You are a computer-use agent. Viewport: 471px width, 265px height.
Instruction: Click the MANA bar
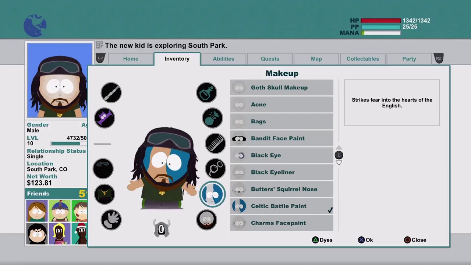pyautogui.click(x=380, y=33)
